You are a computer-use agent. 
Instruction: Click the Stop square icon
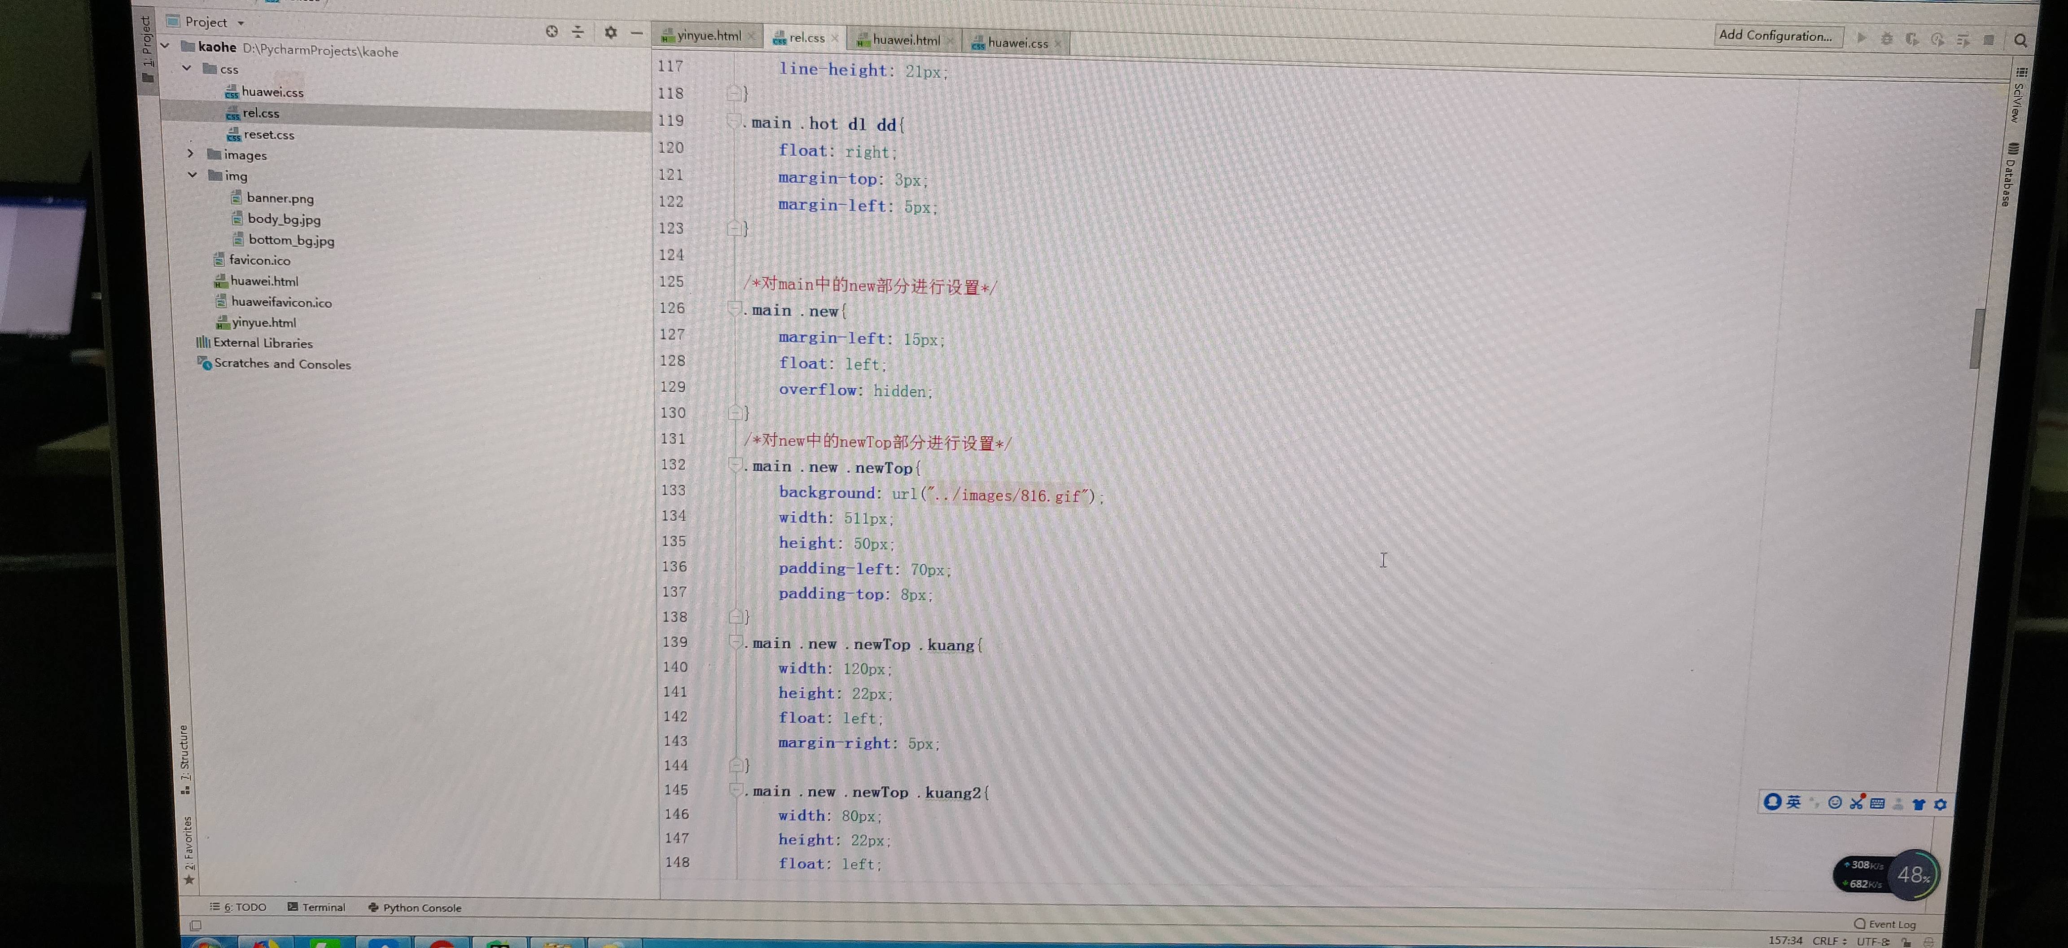(x=1989, y=39)
